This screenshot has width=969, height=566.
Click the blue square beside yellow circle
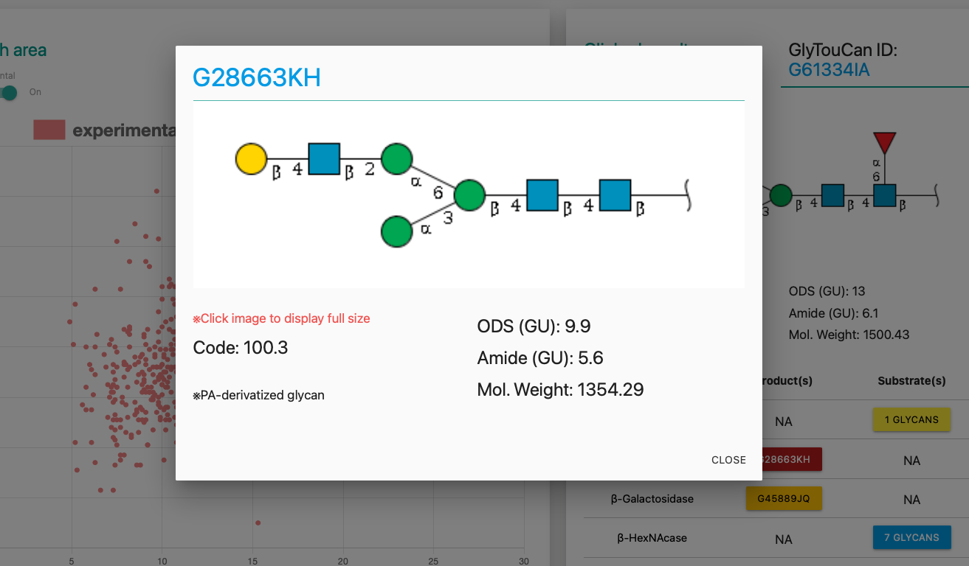324,159
